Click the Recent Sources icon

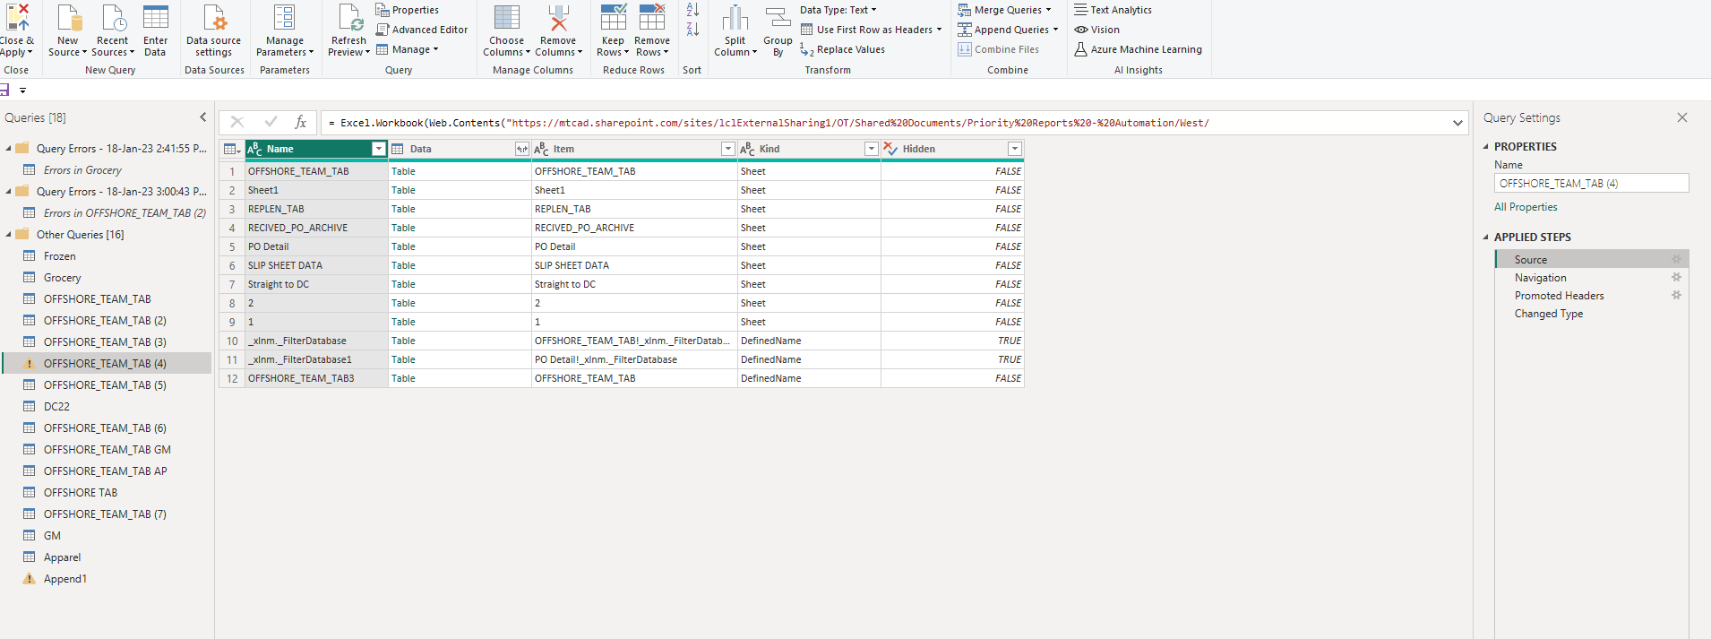pos(113,18)
